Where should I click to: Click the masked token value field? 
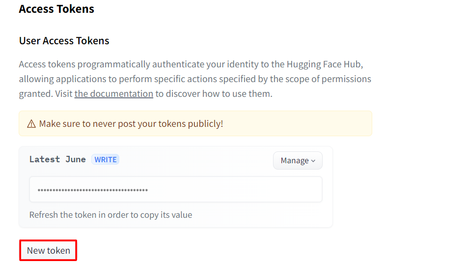coord(176,189)
